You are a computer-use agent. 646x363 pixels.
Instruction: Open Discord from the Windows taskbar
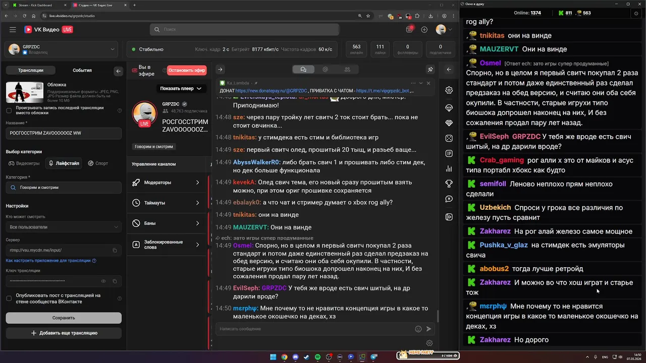tap(295, 357)
